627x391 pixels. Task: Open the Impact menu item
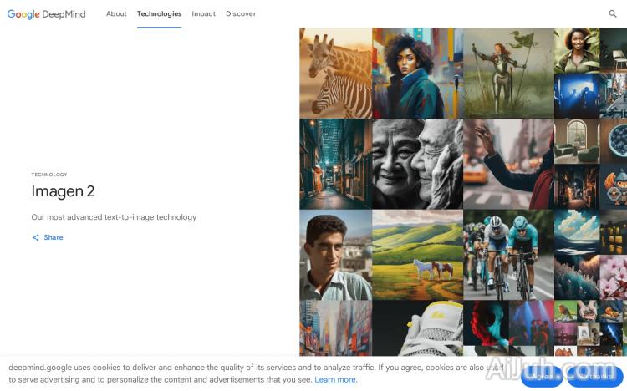tap(203, 14)
